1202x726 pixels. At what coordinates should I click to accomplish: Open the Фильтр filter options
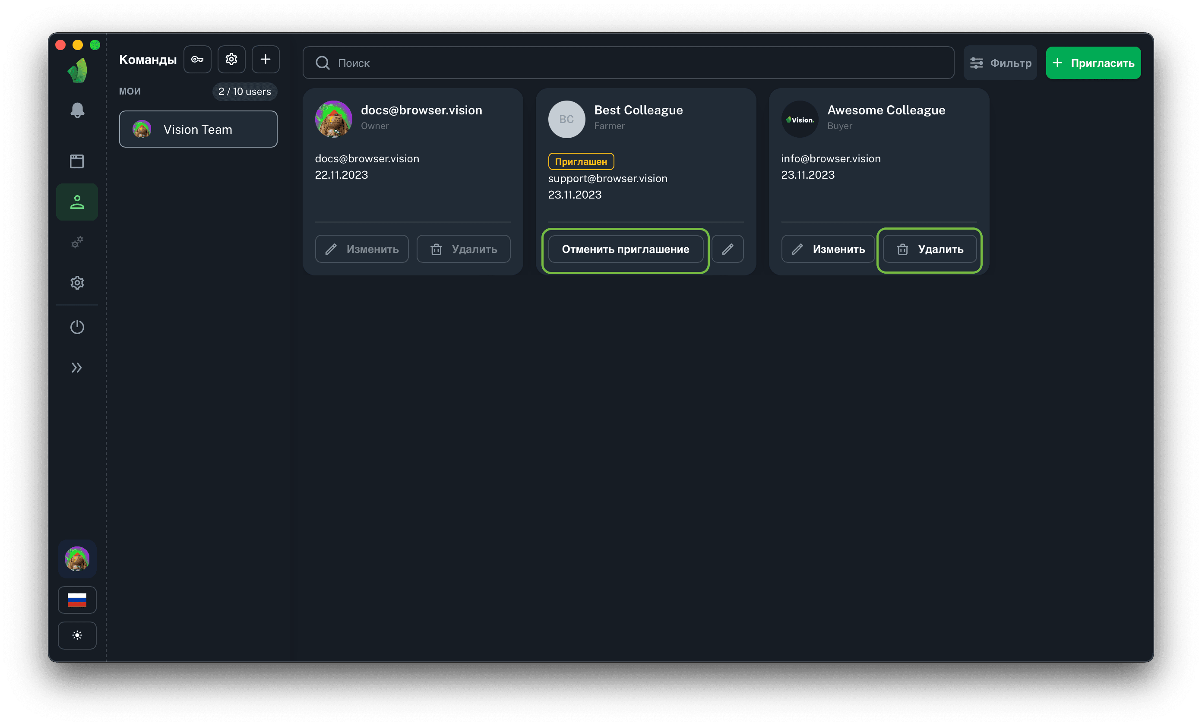point(1000,63)
